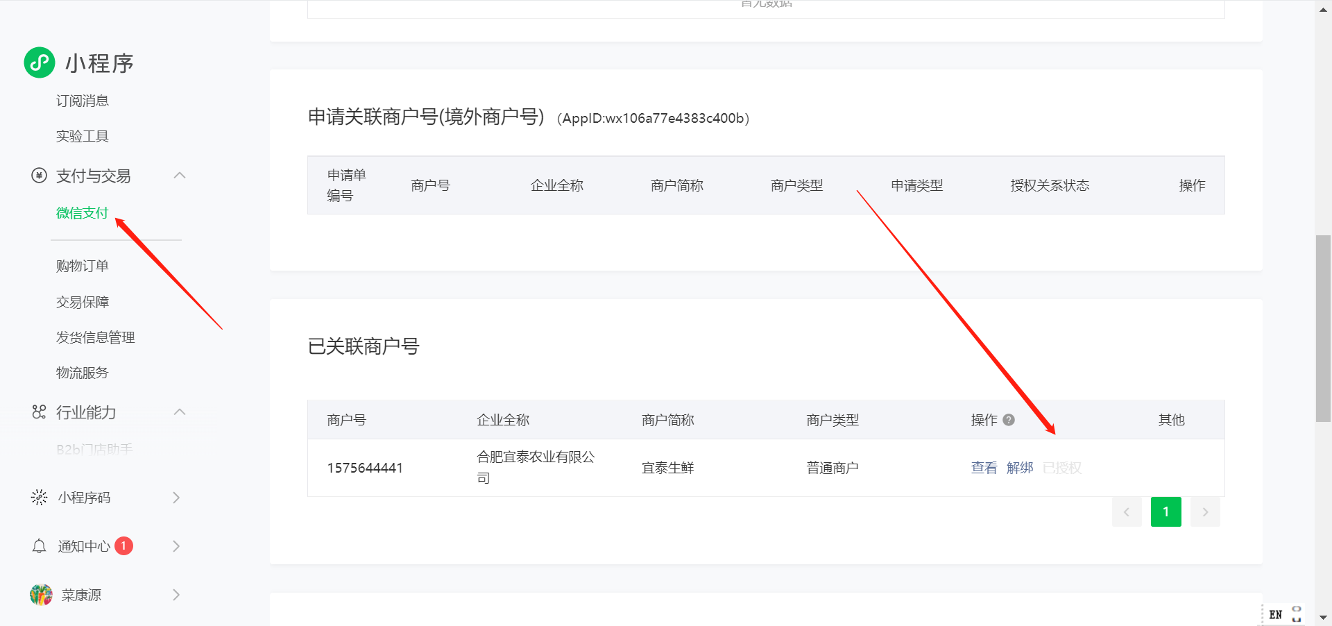Click the green 小程序 logo icon
Screen dimensions: 1332x626
[x=40, y=62]
